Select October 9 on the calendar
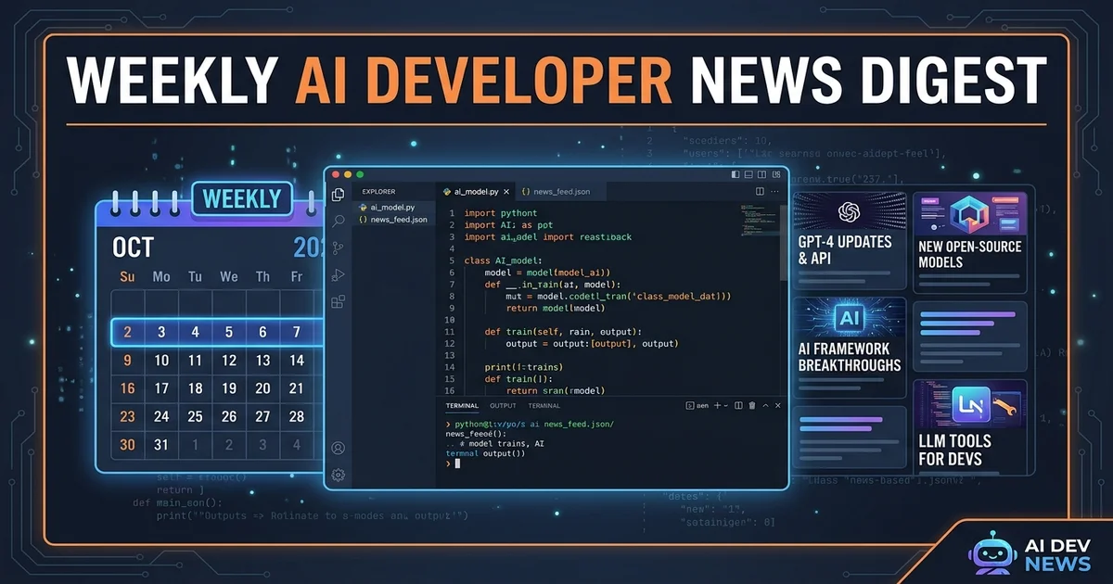 127,361
